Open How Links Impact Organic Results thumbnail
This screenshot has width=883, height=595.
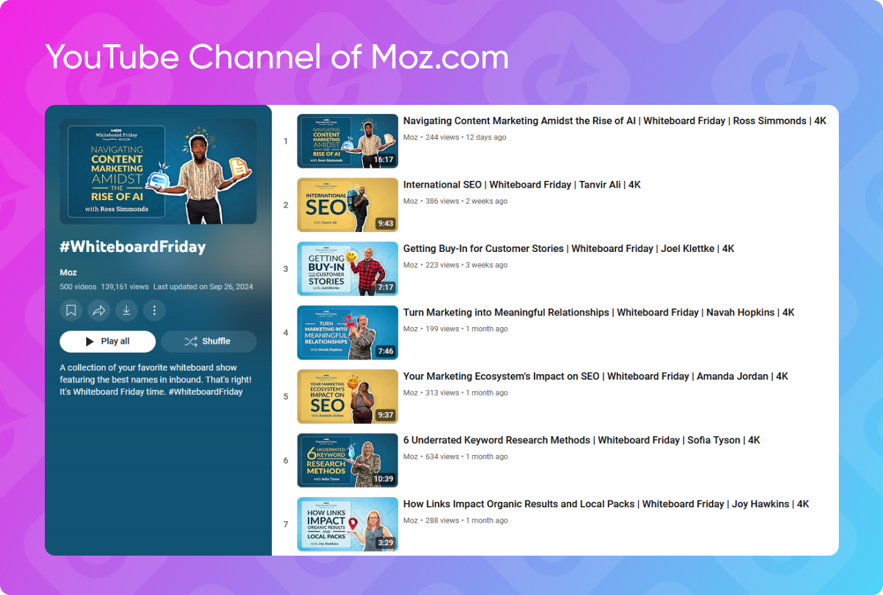point(348,524)
